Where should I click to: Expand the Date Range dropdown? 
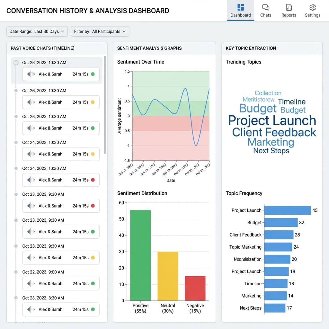pos(37,31)
